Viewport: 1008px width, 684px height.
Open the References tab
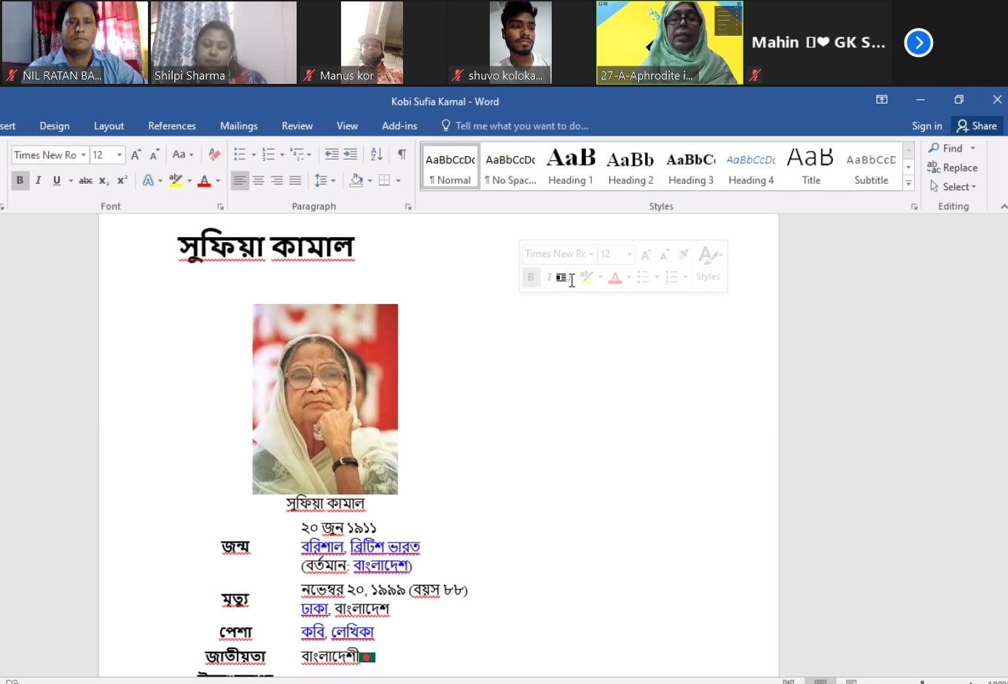click(172, 126)
